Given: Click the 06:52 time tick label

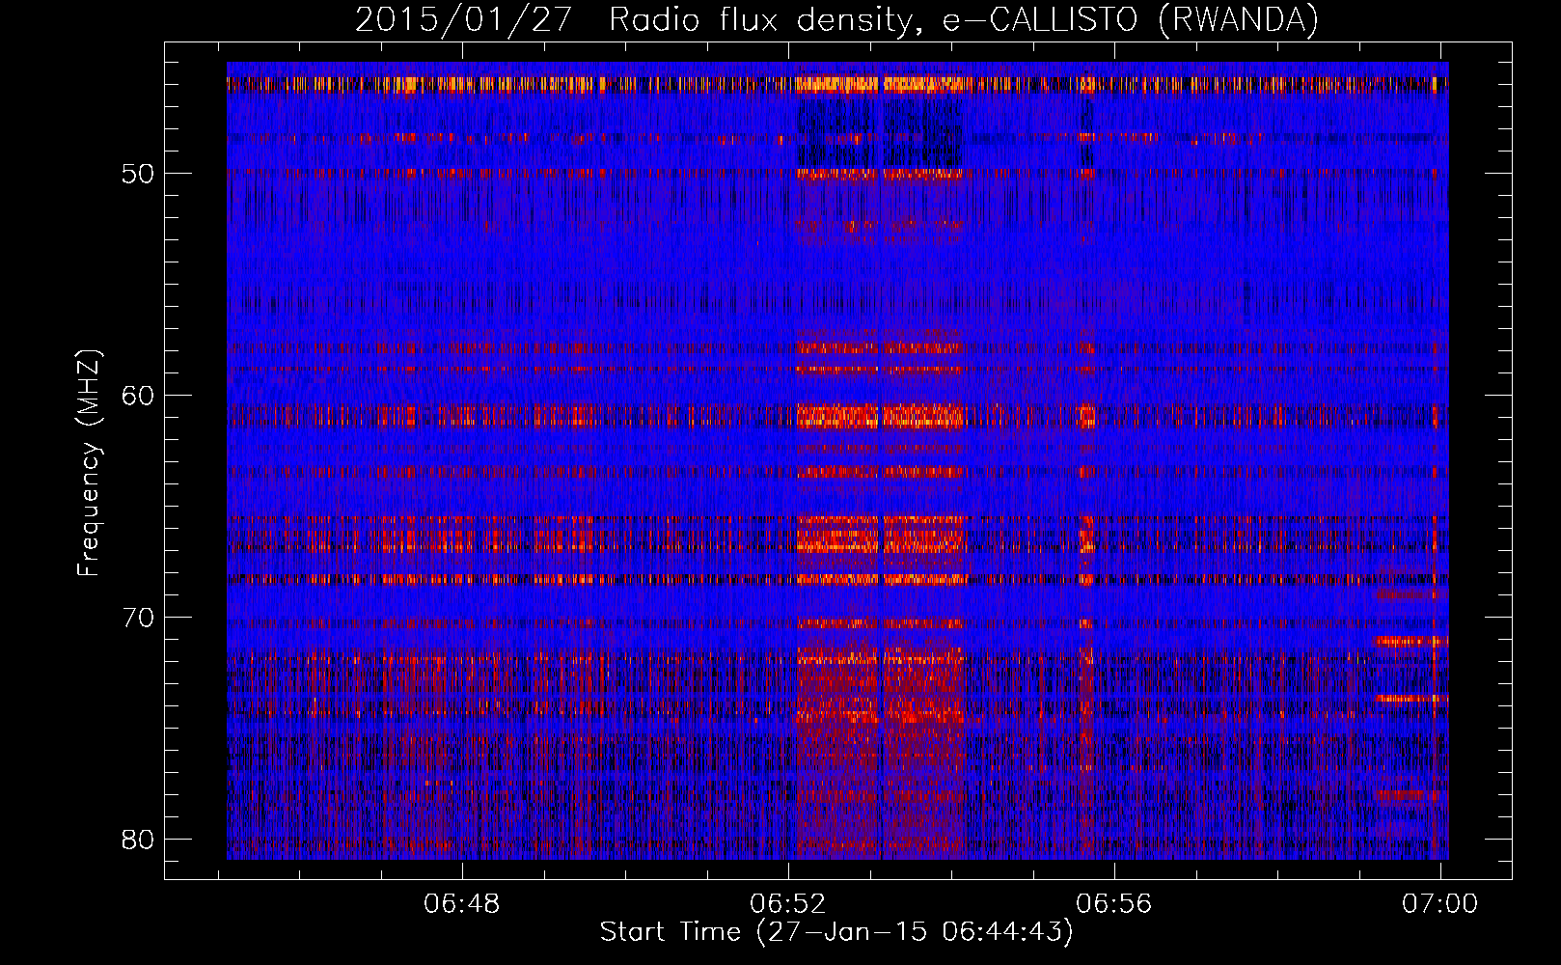Looking at the screenshot, I should click(x=788, y=904).
